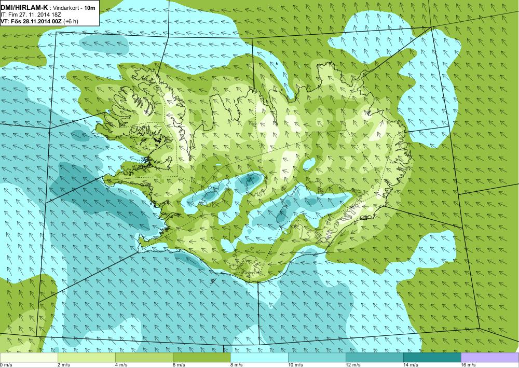This screenshot has height=368, width=519.
Task: Click the 6 m/s legend label
Action: [x=179, y=365]
